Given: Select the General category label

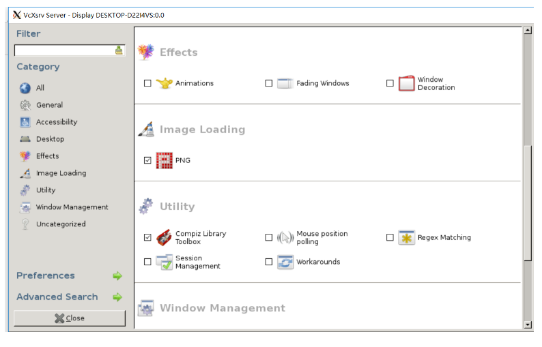Looking at the screenshot, I should click(49, 105).
